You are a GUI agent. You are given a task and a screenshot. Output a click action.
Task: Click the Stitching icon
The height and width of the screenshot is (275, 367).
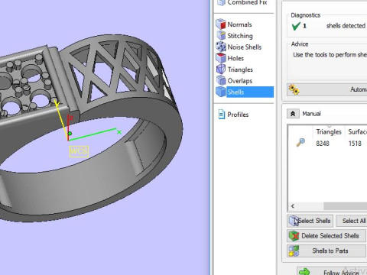pos(221,35)
